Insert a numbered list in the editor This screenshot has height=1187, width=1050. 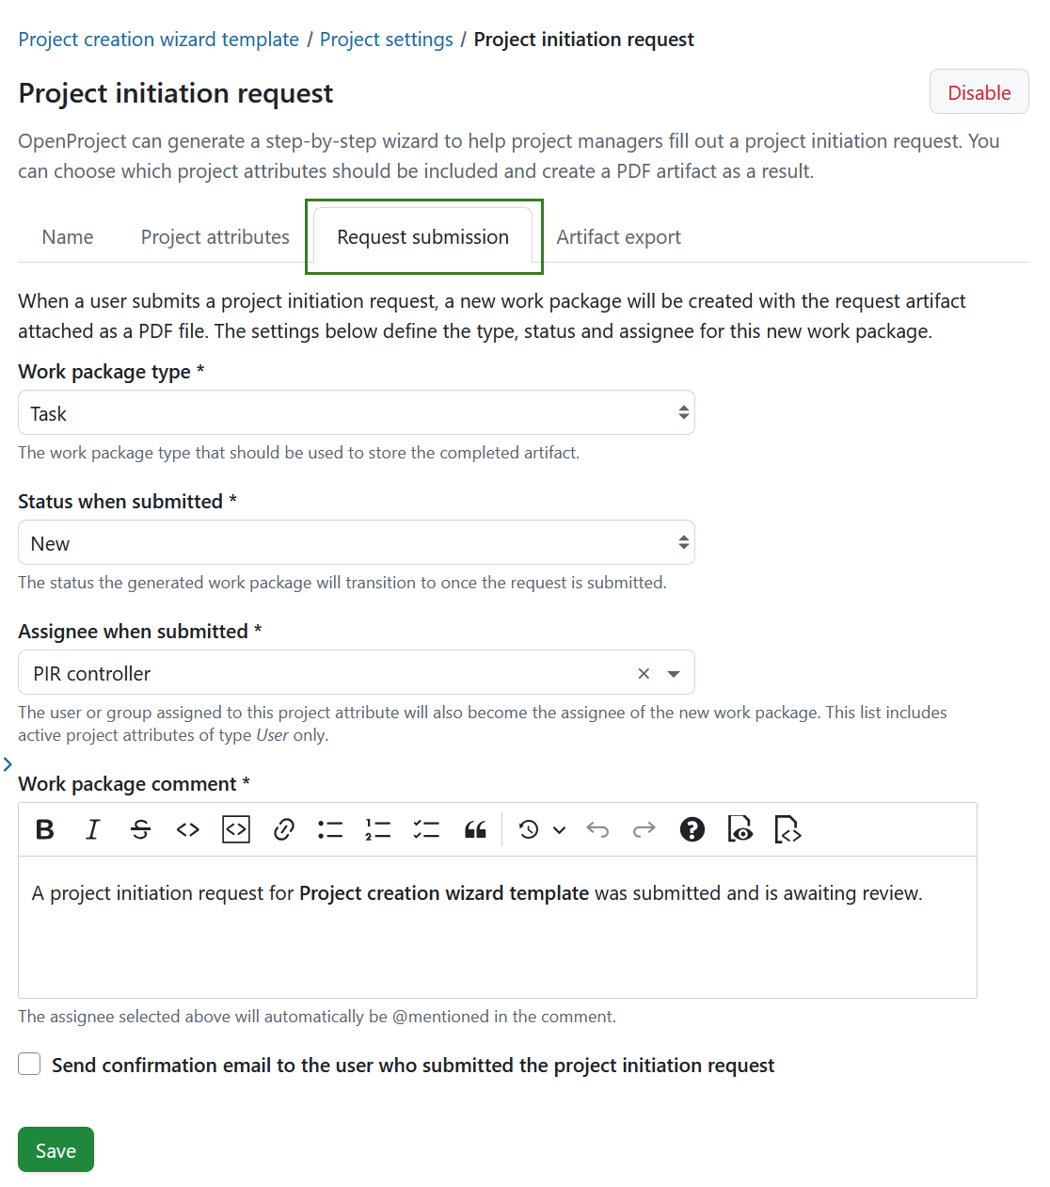[377, 829]
